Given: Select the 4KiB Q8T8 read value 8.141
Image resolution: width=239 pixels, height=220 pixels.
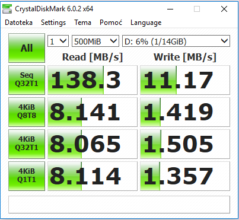Looking at the screenshot, I should tap(93, 112).
